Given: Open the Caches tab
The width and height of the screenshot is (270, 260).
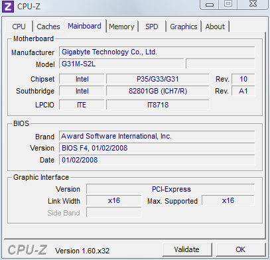Looking at the screenshot, I should (48, 27).
